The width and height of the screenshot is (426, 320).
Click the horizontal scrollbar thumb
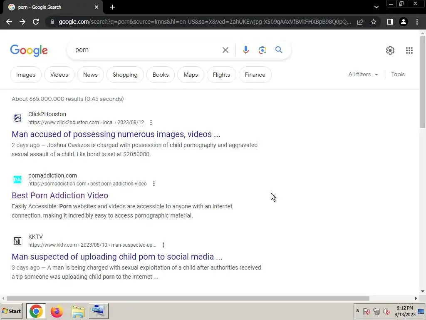pos(188,298)
